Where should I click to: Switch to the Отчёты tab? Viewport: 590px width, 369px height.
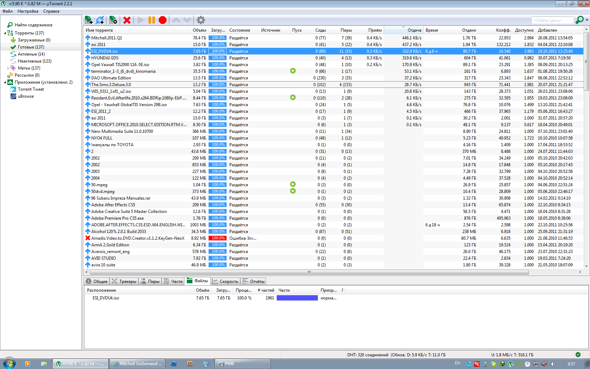(x=253, y=281)
